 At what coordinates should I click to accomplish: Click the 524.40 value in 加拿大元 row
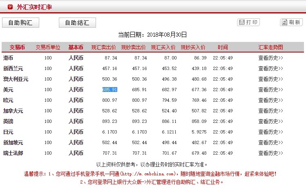tap(169, 111)
